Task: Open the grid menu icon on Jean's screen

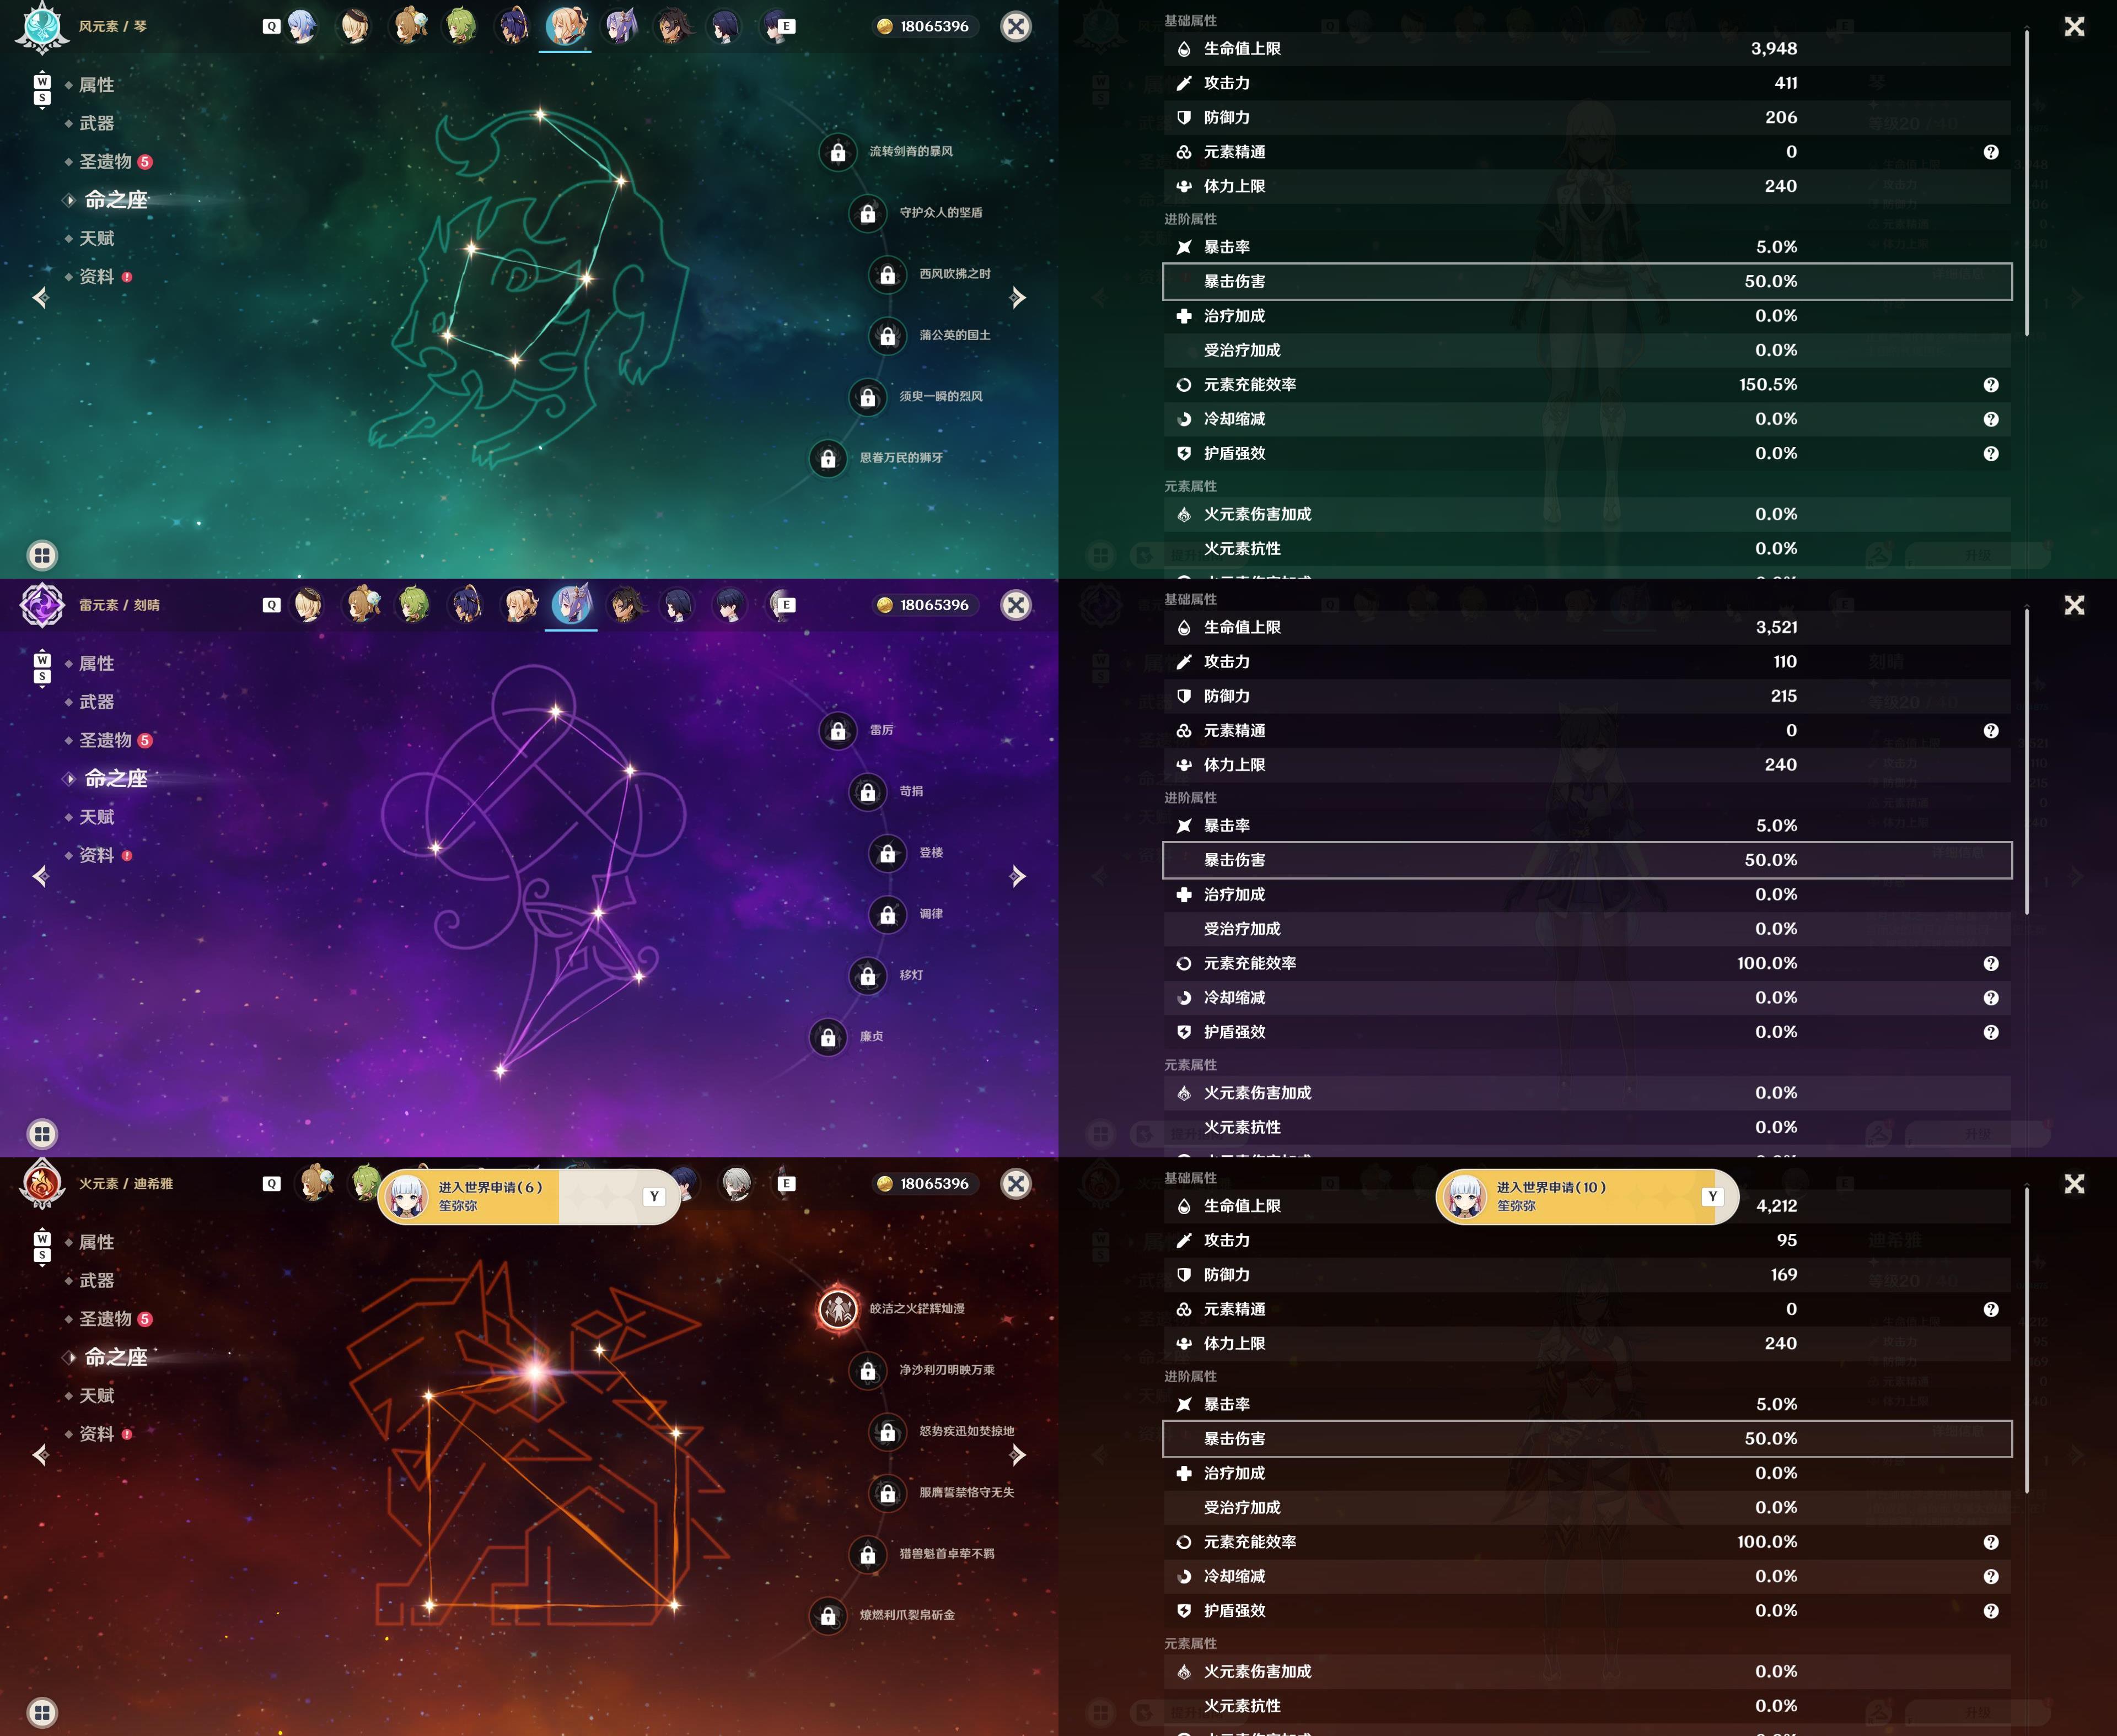Action: [x=42, y=555]
